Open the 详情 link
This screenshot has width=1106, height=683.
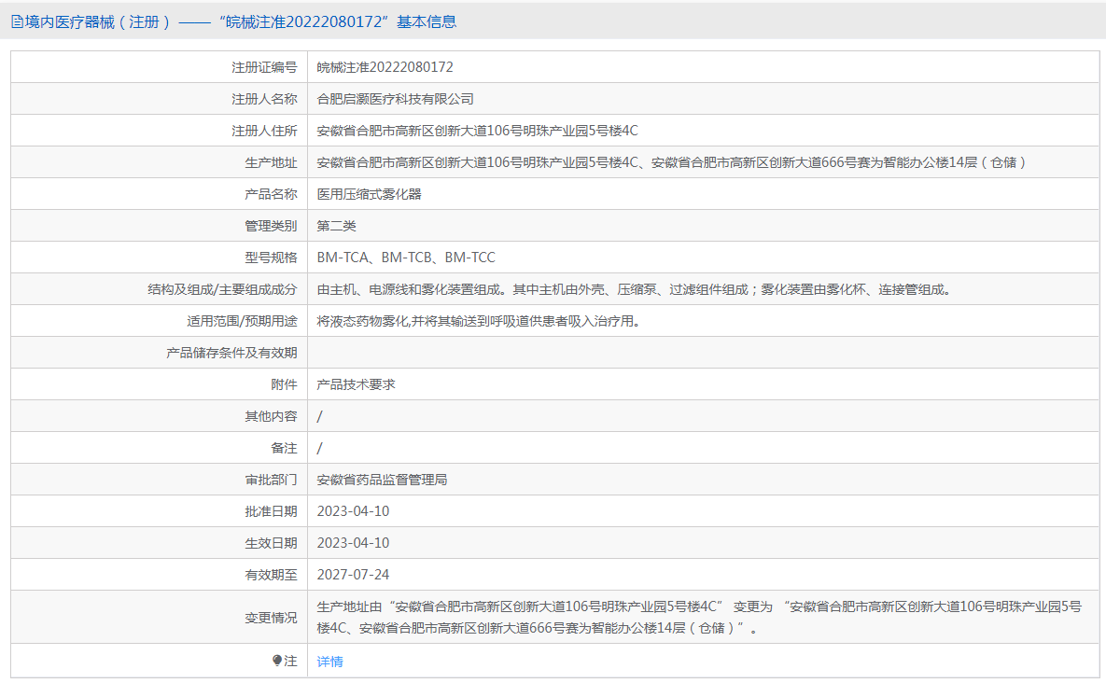pyautogui.click(x=329, y=662)
